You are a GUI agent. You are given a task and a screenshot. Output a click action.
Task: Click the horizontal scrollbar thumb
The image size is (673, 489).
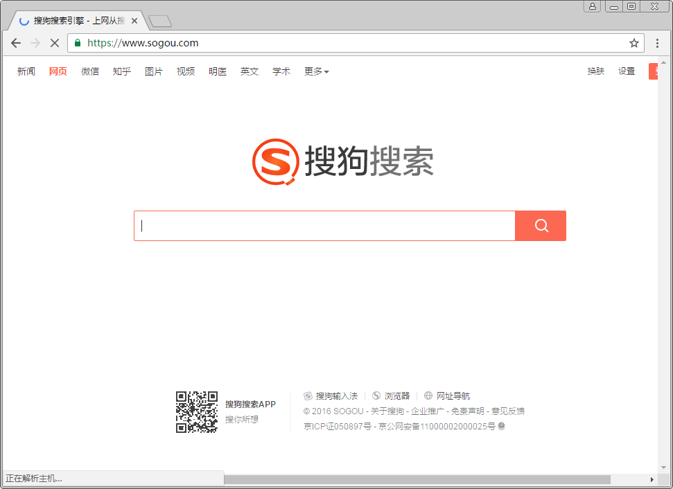[x=417, y=479]
